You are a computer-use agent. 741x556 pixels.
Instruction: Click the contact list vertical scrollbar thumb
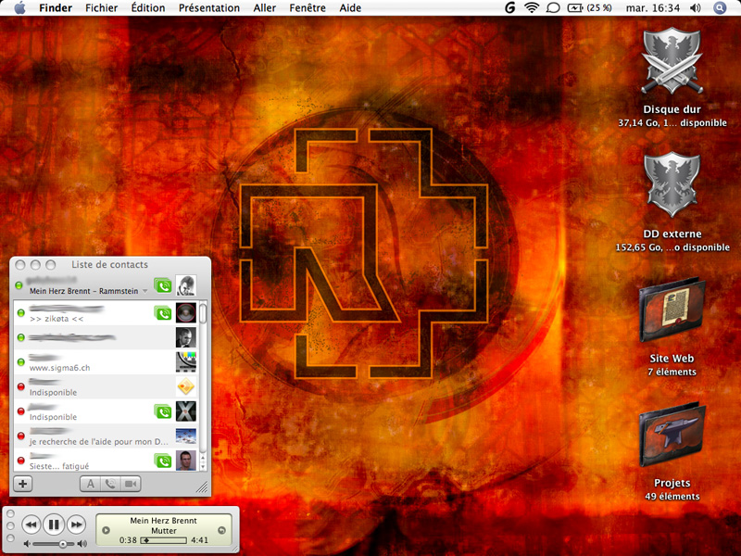click(x=203, y=314)
